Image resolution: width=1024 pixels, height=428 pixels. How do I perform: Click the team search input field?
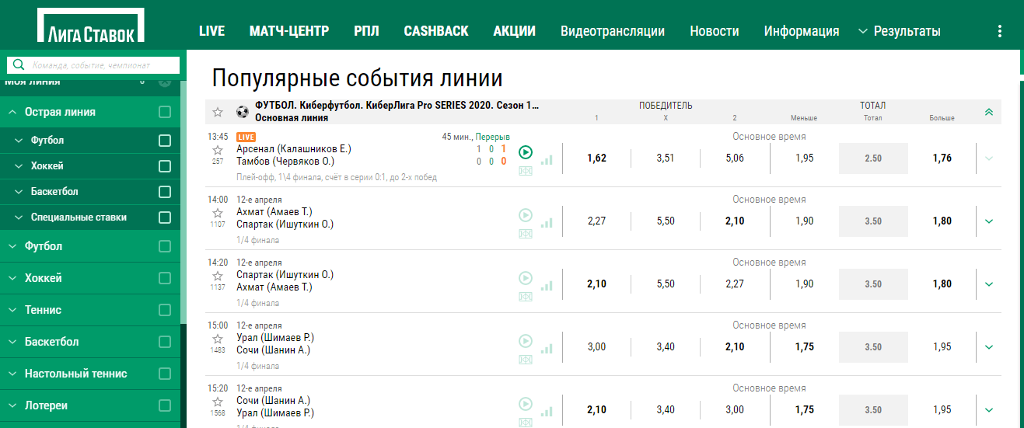click(x=93, y=65)
